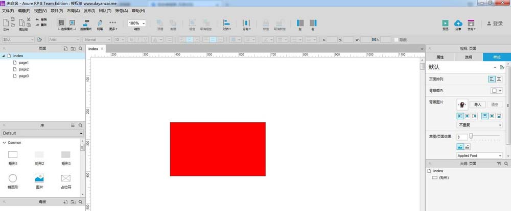Toggle italic formatting
This screenshot has width=511, height=211.
tap(138, 40)
